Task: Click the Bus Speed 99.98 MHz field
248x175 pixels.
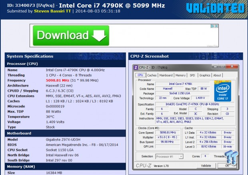Action: point(168,142)
